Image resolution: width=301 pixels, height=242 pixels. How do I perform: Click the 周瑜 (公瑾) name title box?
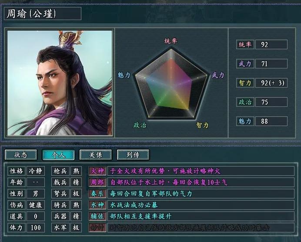pyautogui.click(x=43, y=14)
